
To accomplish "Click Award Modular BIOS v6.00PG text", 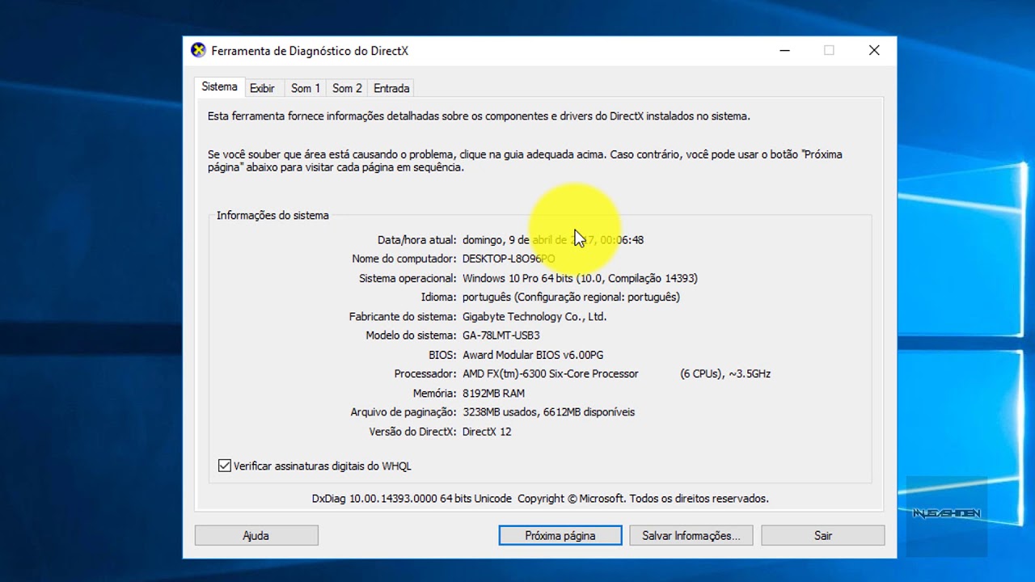I will tap(533, 355).
